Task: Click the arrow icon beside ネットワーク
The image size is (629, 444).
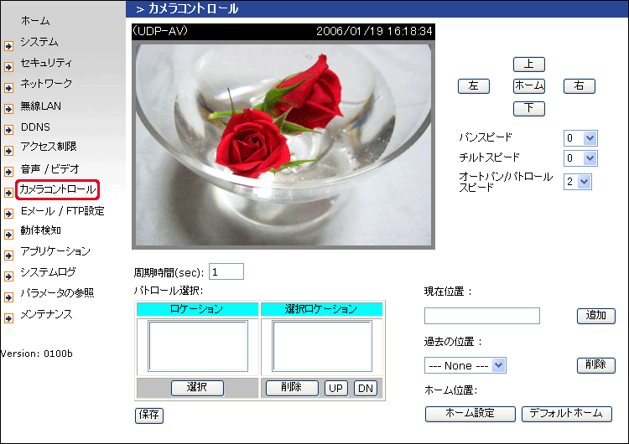Action: point(9,88)
